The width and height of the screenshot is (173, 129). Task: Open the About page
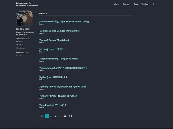pos(117,4)
